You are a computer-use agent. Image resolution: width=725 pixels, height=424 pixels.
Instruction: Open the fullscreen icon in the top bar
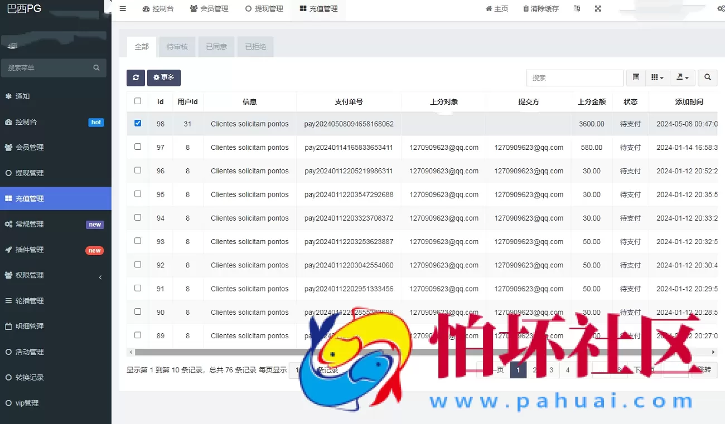tap(598, 8)
